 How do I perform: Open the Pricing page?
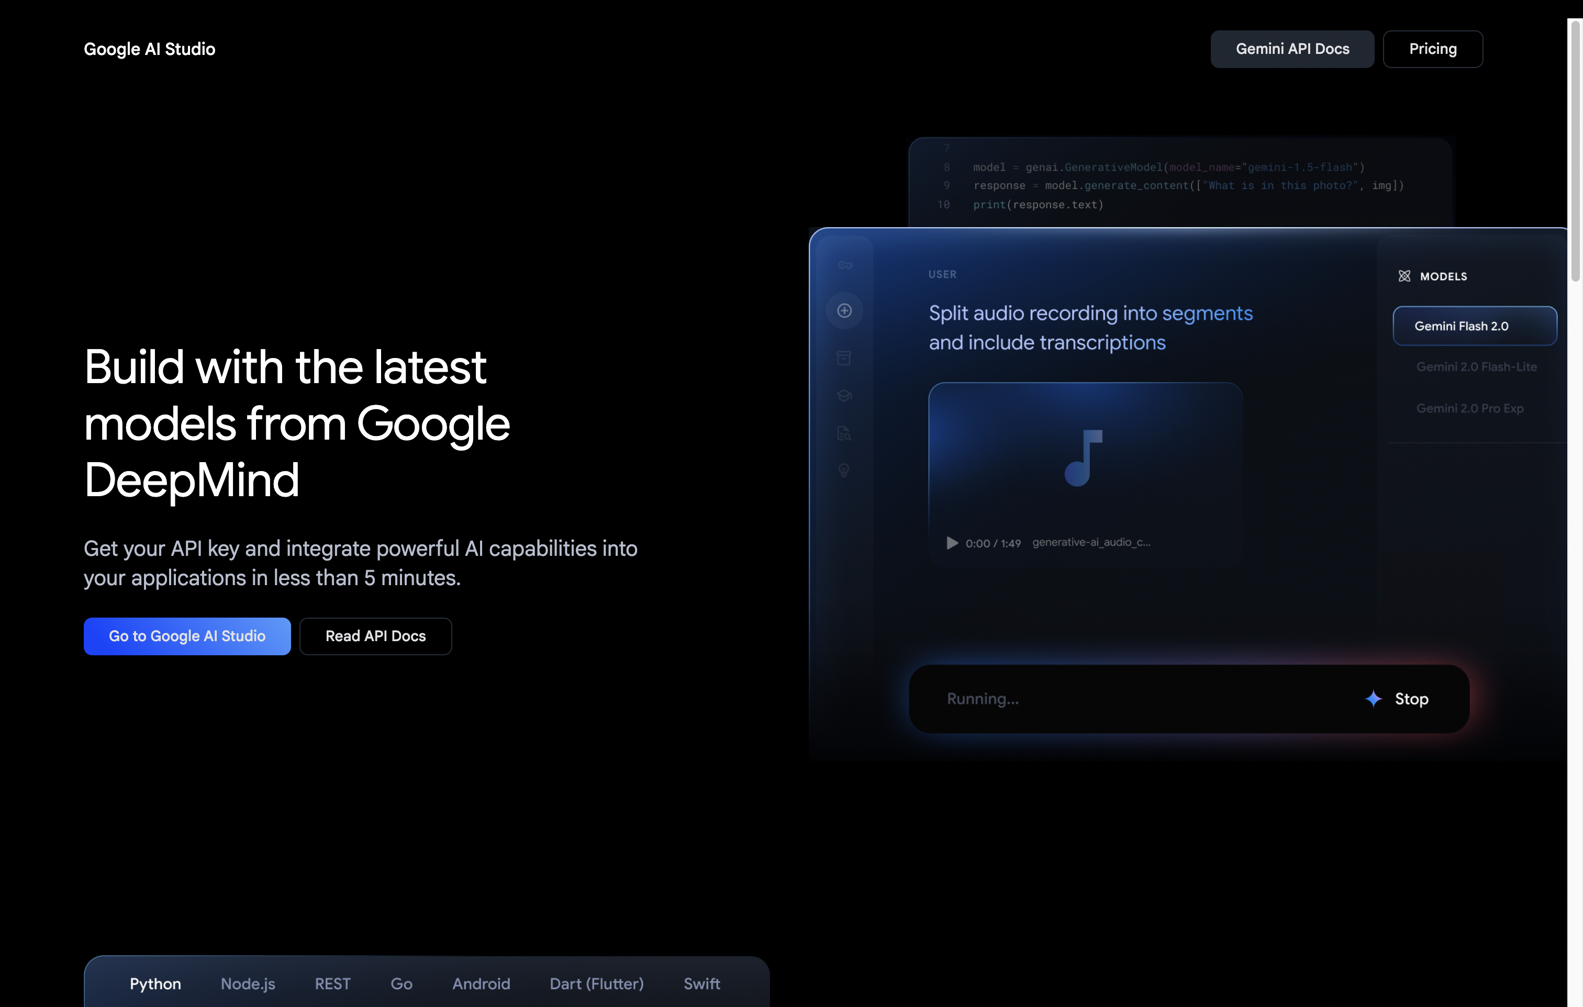click(1432, 49)
